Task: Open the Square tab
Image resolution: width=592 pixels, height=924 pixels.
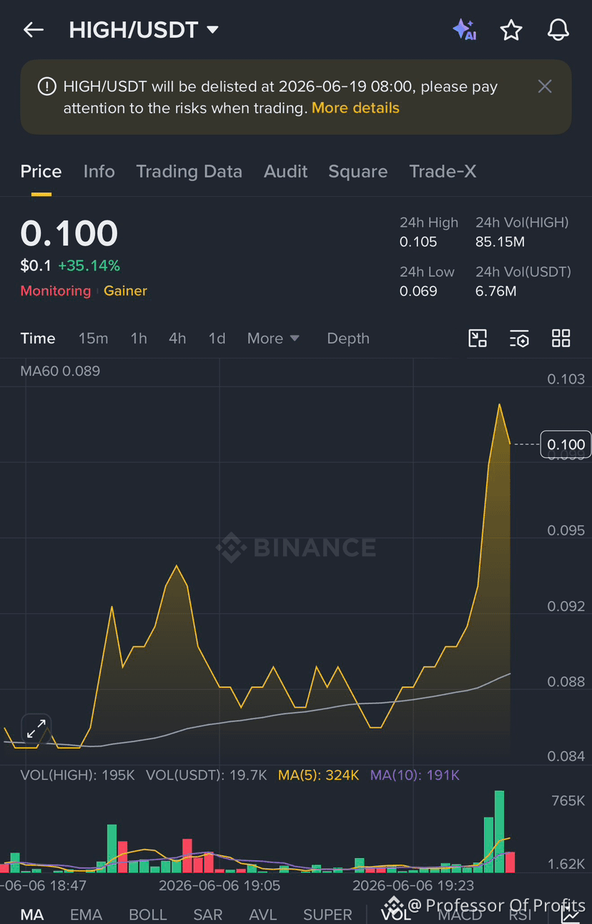Action: pos(357,172)
